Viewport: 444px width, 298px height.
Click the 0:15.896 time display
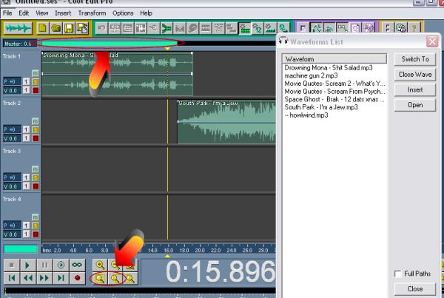pyautogui.click(x=220, y=272)
